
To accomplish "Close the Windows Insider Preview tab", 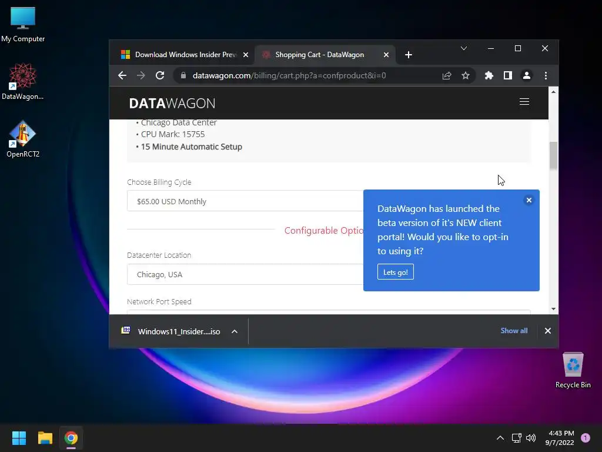I will (246, 55).
